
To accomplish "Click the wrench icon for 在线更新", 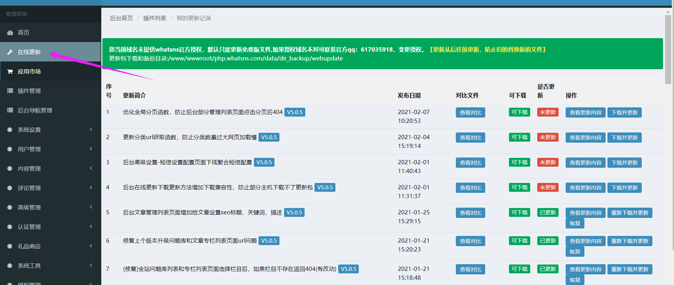I will pos(10,52).
